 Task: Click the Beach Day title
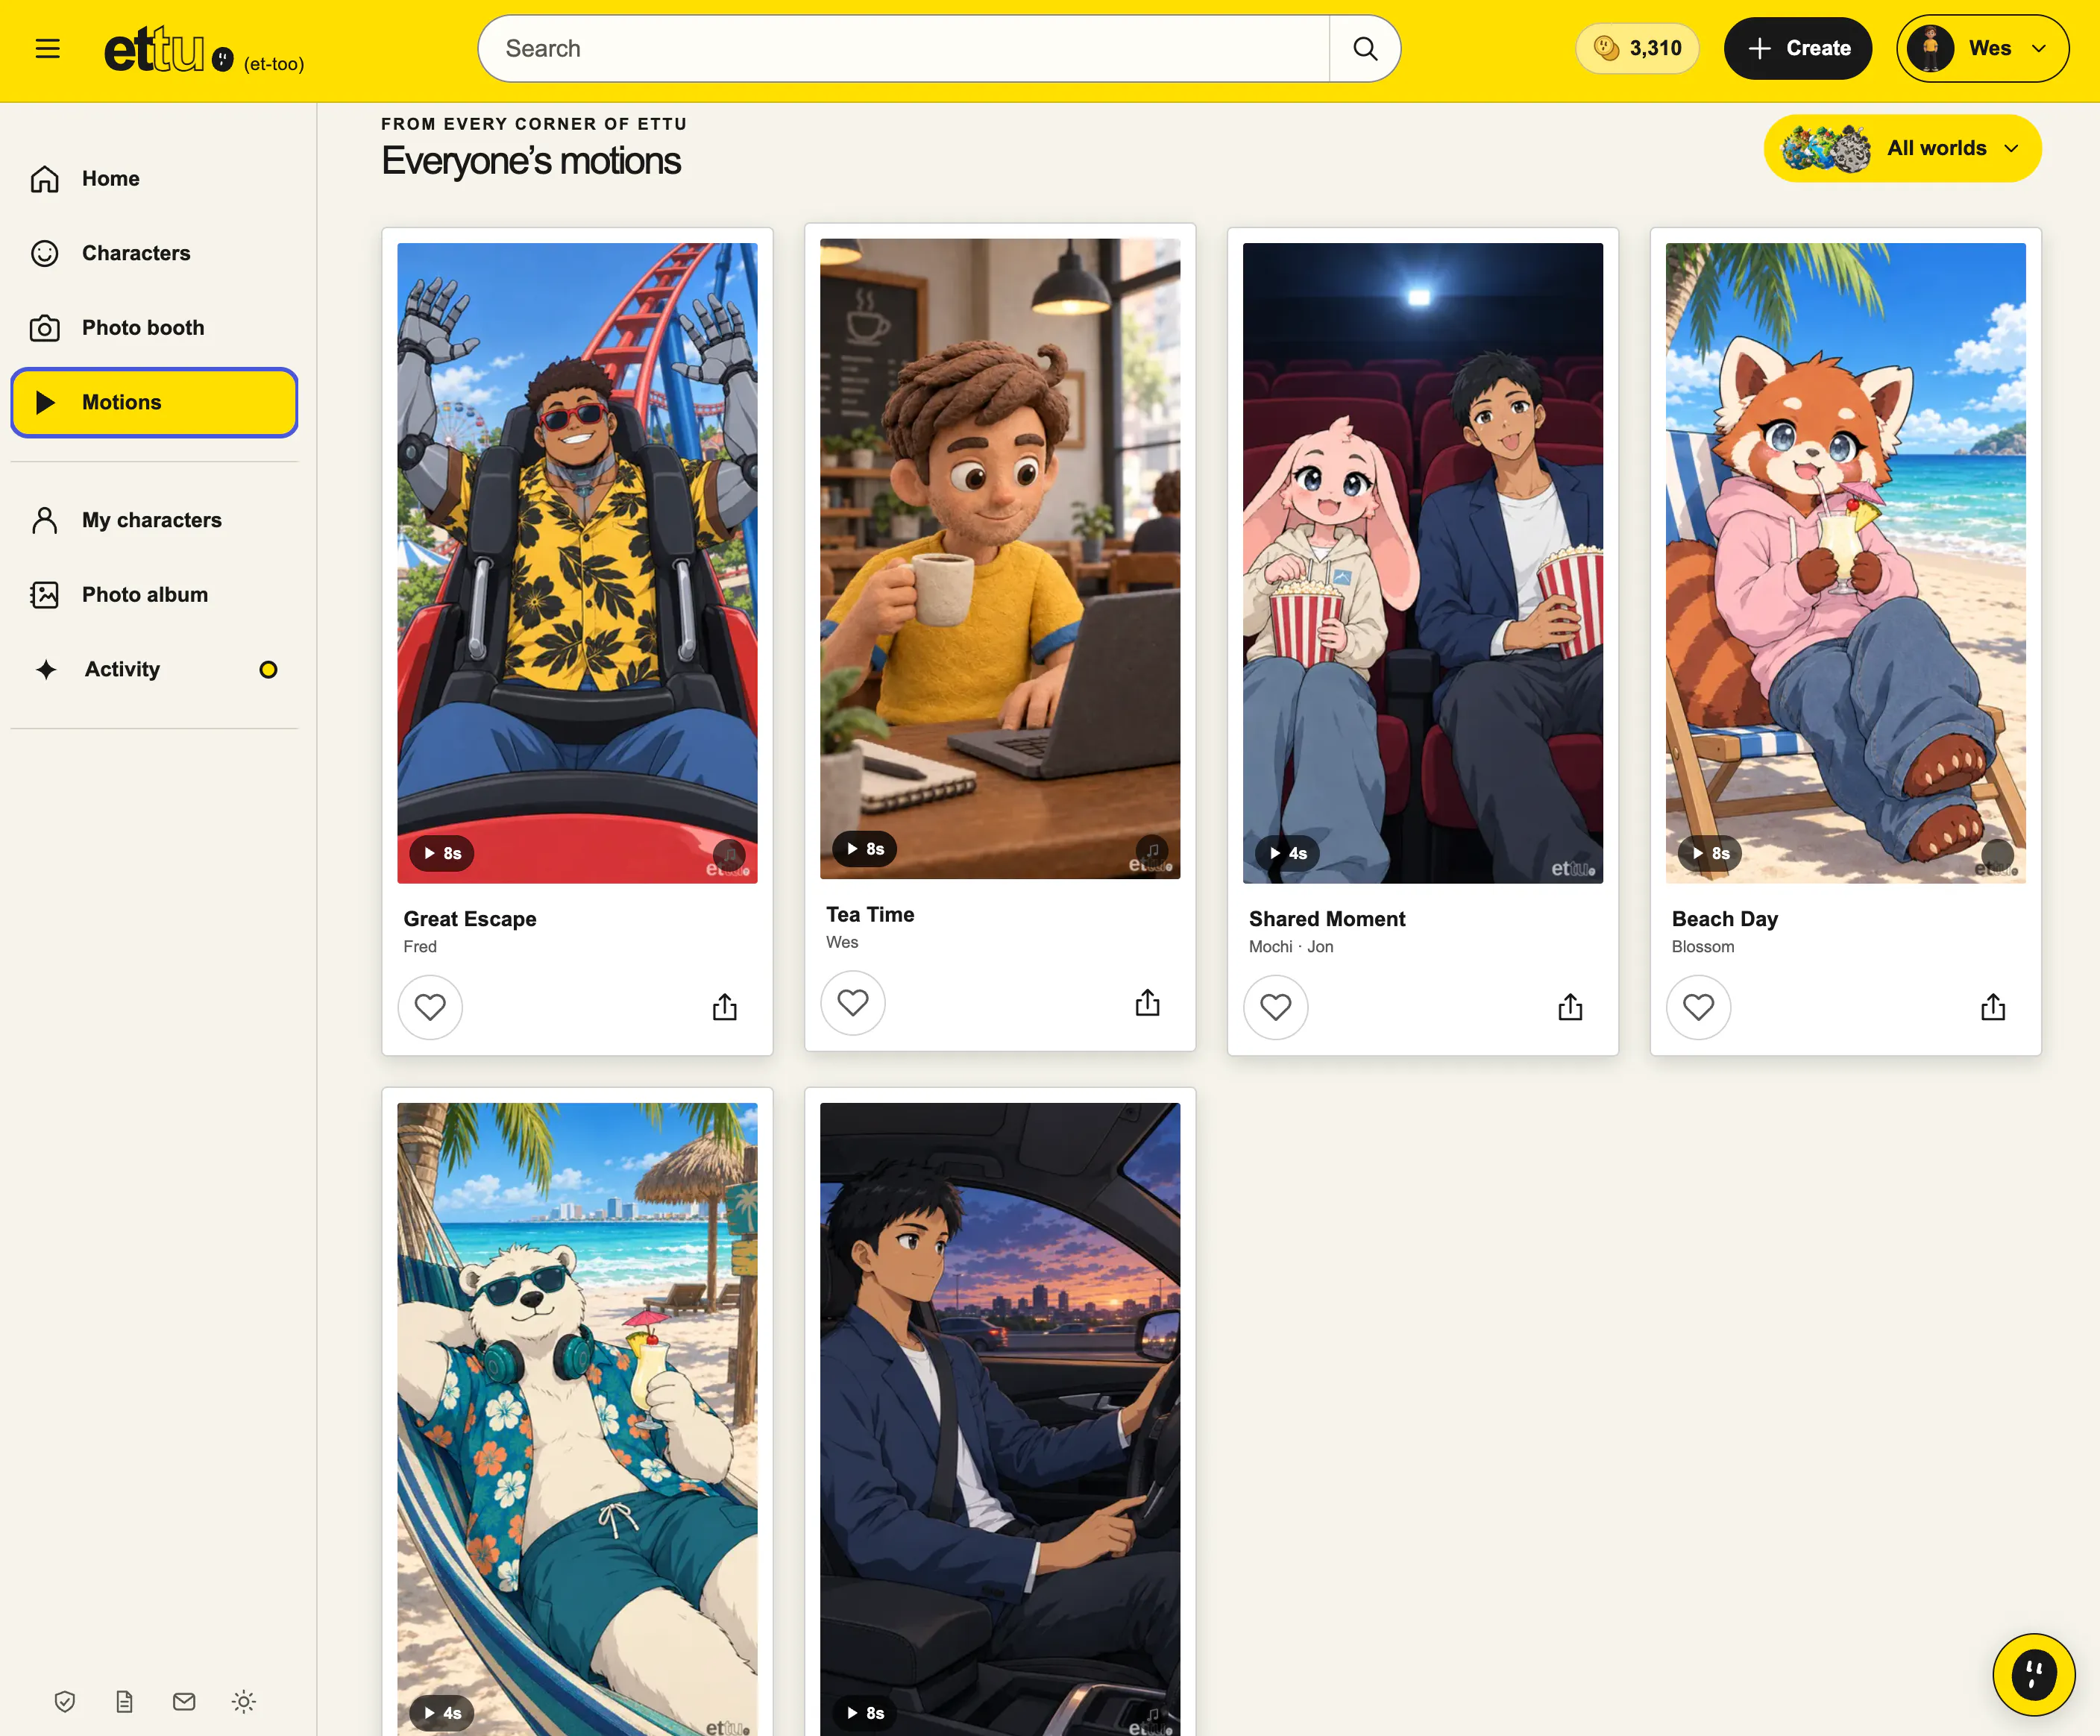tap(1725, 919)
